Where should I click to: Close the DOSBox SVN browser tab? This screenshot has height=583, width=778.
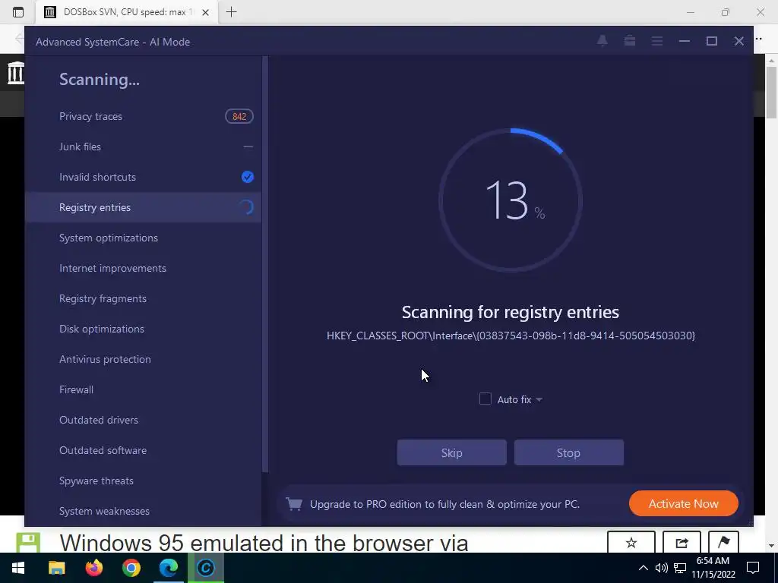(x=207, y=12)
